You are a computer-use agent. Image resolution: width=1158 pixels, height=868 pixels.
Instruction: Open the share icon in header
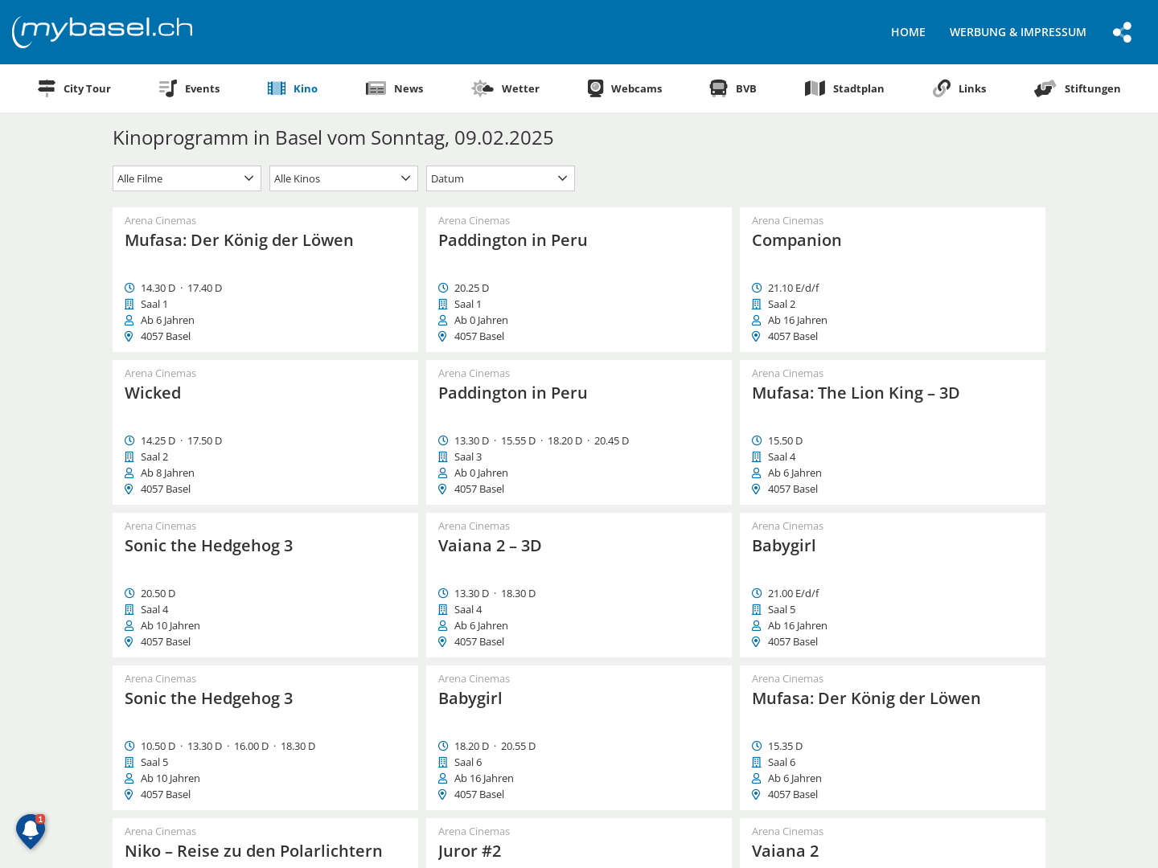click(x=1122, y=32)
